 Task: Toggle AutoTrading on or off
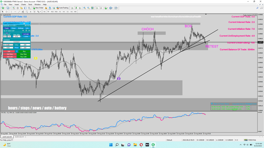click(62, 8)
